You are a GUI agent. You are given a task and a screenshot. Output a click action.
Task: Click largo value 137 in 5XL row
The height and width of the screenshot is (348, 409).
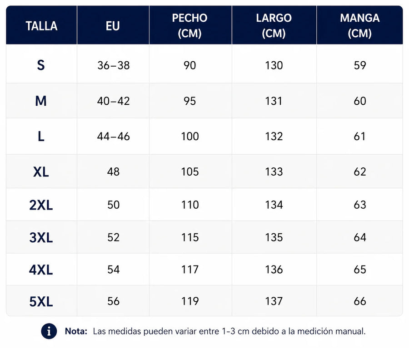(x=274, y=301)
